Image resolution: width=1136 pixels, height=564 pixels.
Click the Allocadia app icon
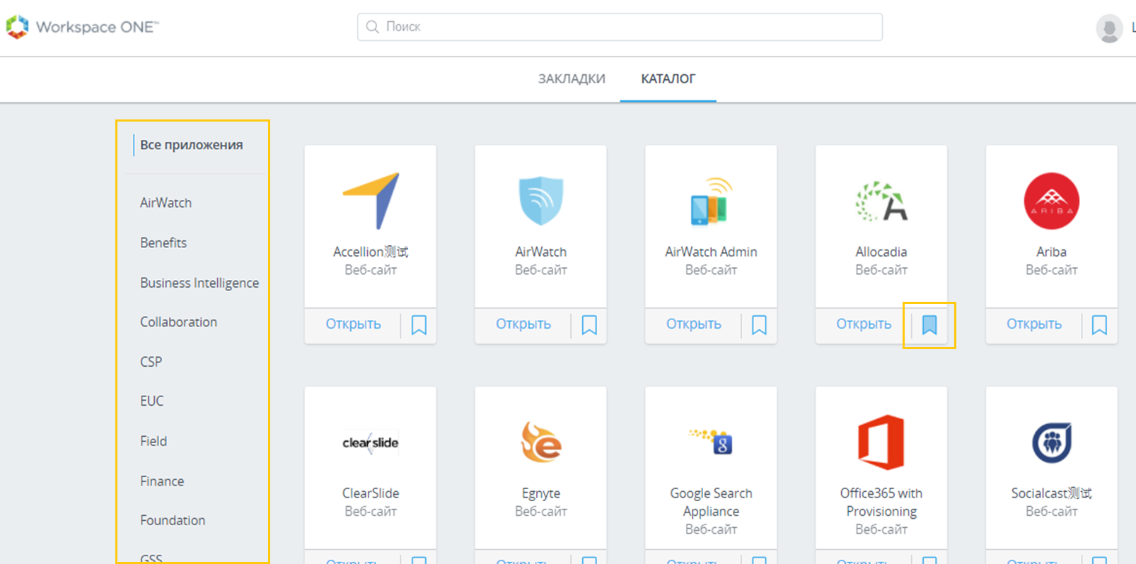coord(881,201)
